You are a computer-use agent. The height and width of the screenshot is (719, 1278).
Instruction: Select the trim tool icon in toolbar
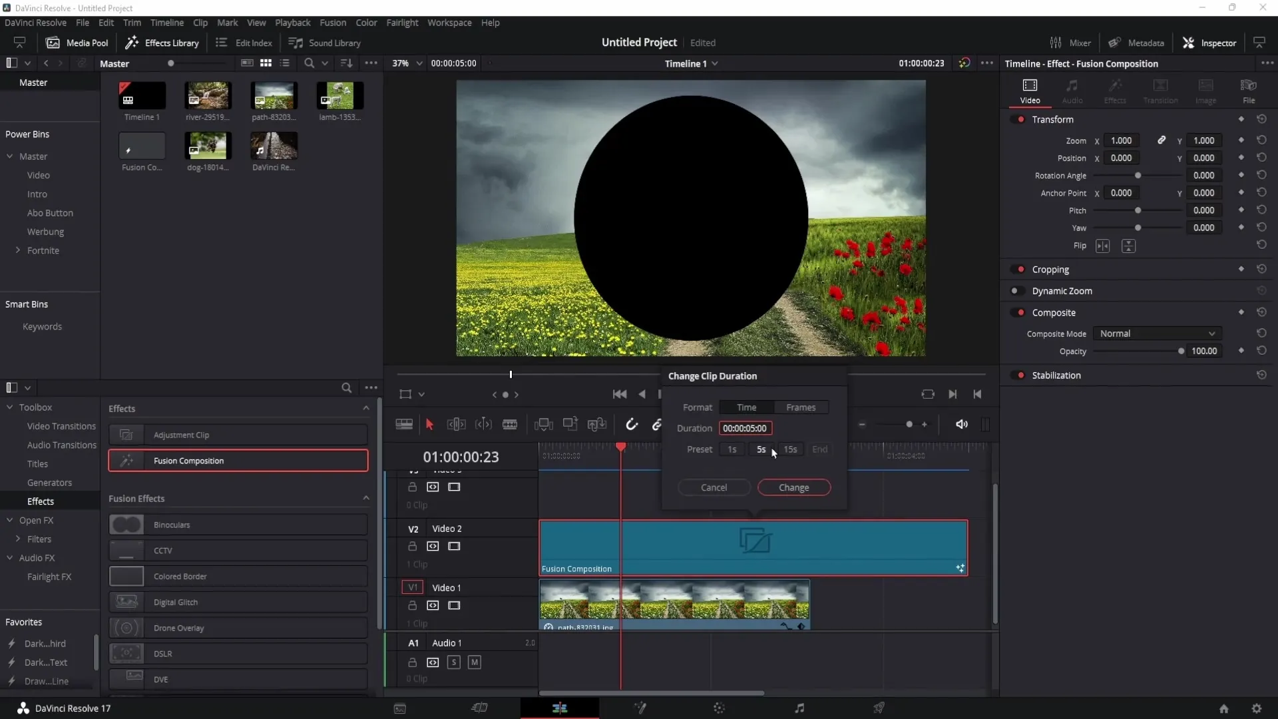tap(455, 425)
